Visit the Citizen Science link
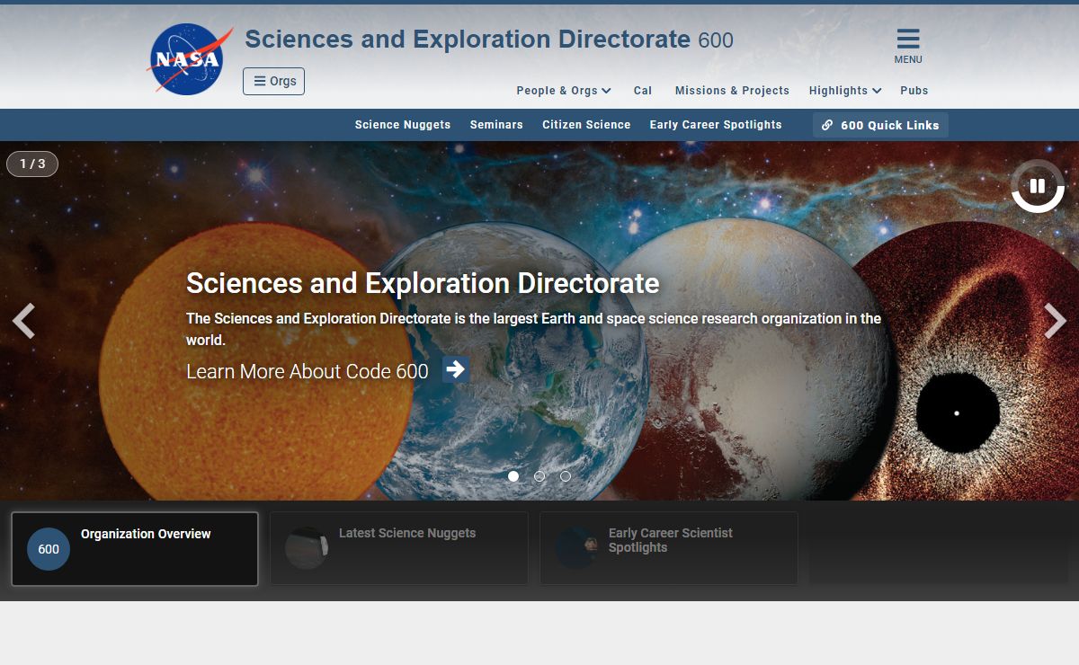The width and height of the screenshot is (1079, 665). point(586,125)
